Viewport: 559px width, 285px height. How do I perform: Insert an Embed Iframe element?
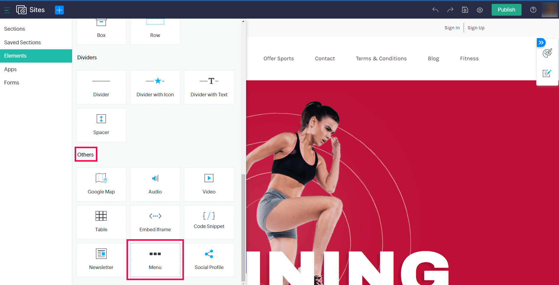click(155, 222)
